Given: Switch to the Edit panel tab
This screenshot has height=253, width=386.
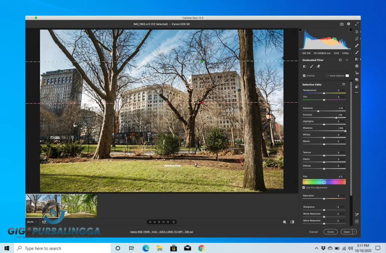Looking at the screenshot, I should tap(356, 31).
